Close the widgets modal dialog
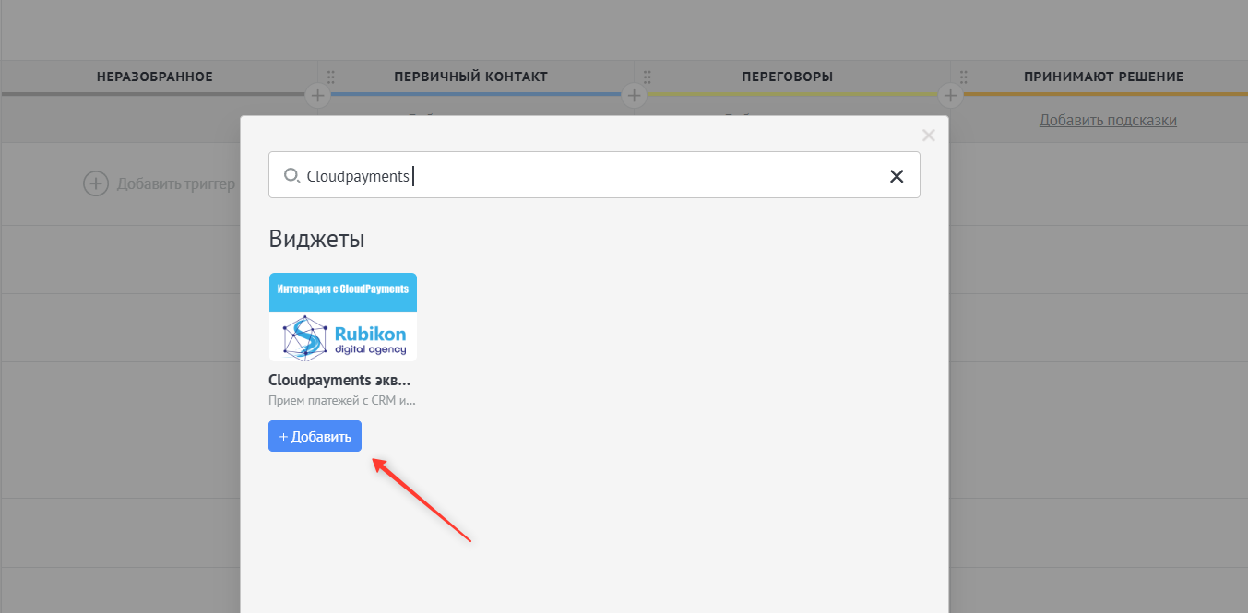Screen dimensions: 1248x613 pos(929,136)
